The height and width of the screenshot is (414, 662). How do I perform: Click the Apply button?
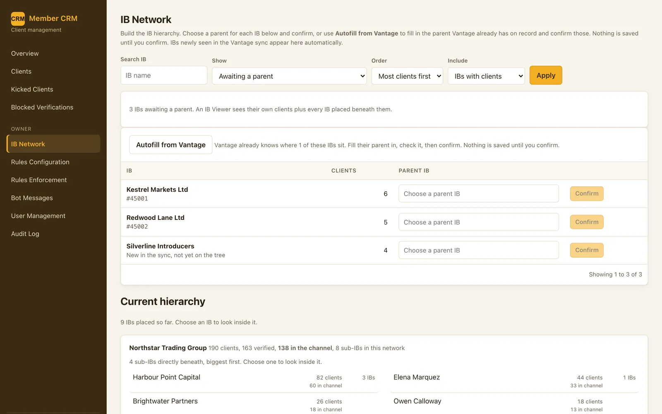coord(546,75)
